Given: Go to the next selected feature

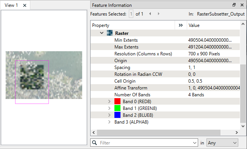Looking at the screenshot, I should click(159, 14).
